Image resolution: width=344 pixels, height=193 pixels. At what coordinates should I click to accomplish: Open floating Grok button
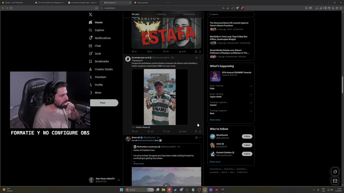[335, 172]
